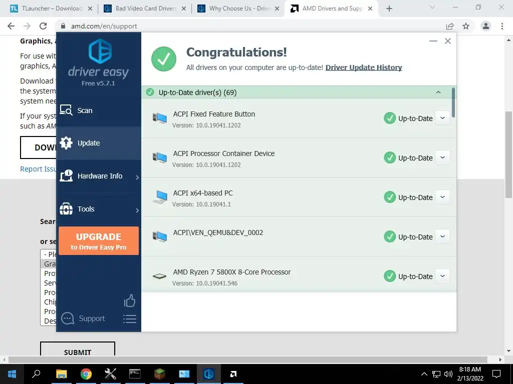This screenshot has height=384, width=513.
Task: Open dropdown for ACPI Fixed Feature Button
Action: [x=443, y=118]
